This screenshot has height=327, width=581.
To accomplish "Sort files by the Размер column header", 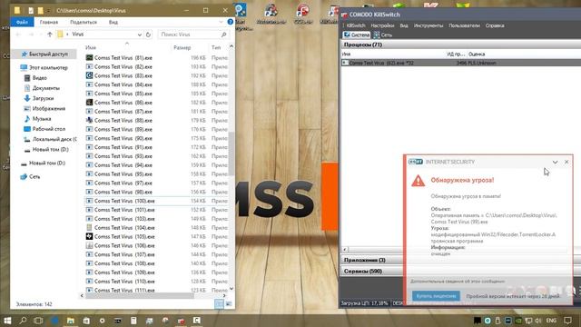I will pos(182,48).
